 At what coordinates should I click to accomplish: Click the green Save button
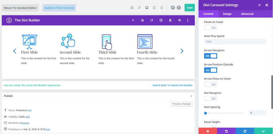click(x=190, y=8)
